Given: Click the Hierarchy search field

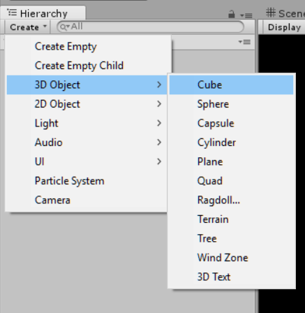Looking at the screenshot, I should click(151, 27).
